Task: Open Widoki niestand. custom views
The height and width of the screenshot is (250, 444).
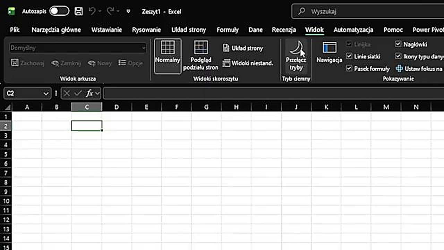Action: pos(248,63)
